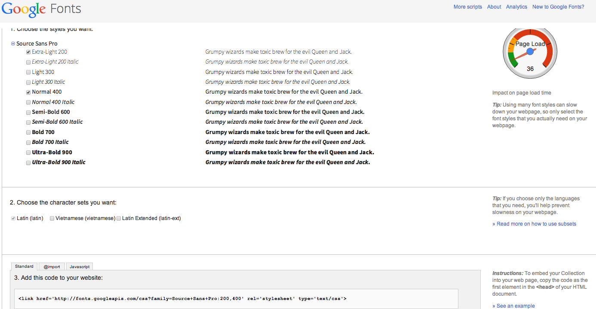Image resolution: width=596 pixels, height=309 pixels.
Task: Open the Javascript tab
Action: [x=80, y=266]
